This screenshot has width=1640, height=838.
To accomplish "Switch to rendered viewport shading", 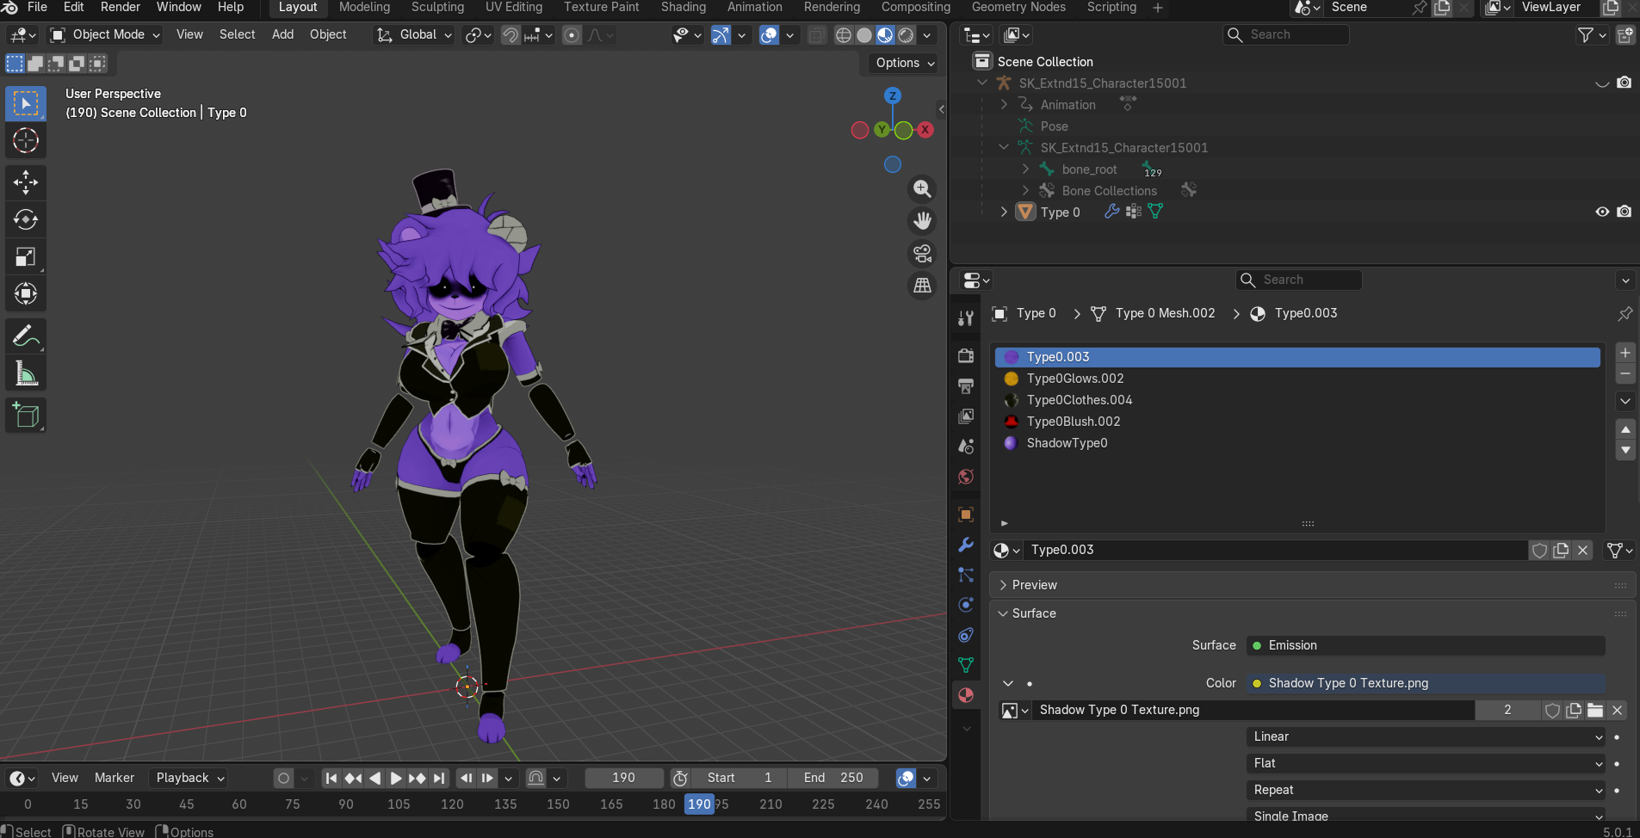I will pos(906,35).
